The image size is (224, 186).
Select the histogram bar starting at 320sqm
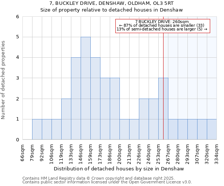pos(212,129)
